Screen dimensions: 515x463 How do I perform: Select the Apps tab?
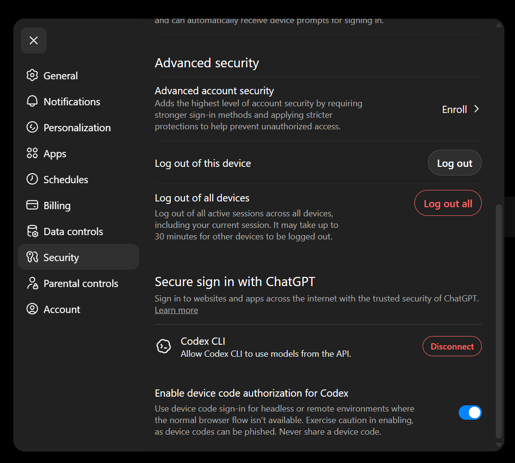coord(78,153)
